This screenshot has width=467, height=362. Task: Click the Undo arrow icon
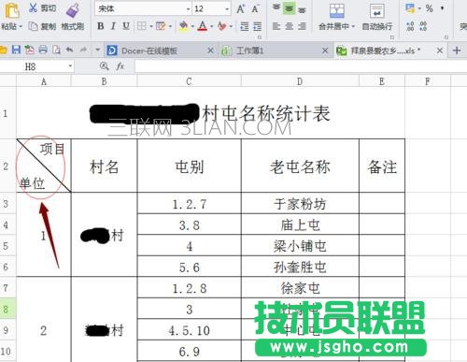(70, 50)
